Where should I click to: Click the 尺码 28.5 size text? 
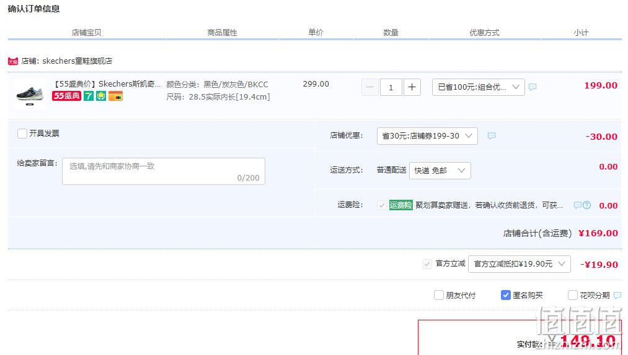pos(218,96)
